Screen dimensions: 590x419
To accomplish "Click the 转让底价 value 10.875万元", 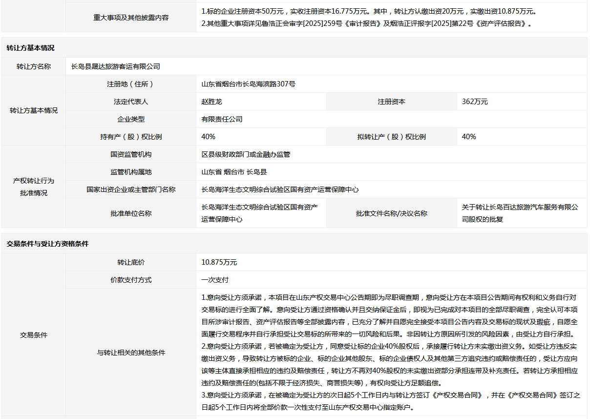I will click(x=219, y=262).
